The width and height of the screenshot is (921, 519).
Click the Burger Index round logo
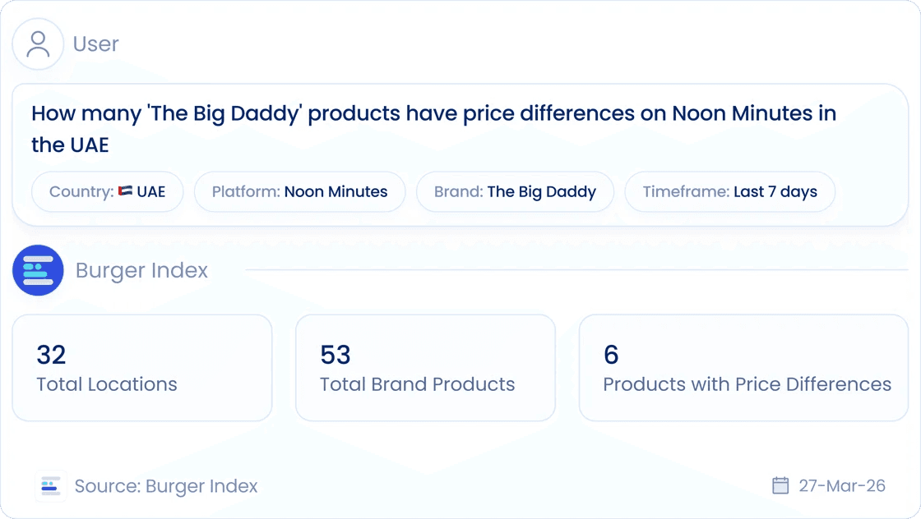[x=38, y=270]
